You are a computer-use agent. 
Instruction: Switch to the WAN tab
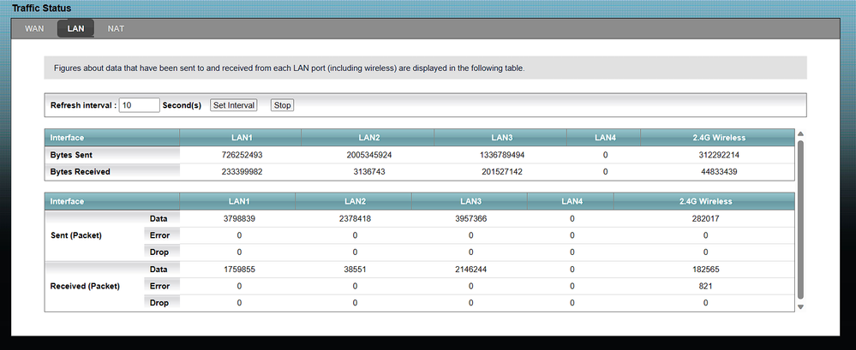[34, 28]
